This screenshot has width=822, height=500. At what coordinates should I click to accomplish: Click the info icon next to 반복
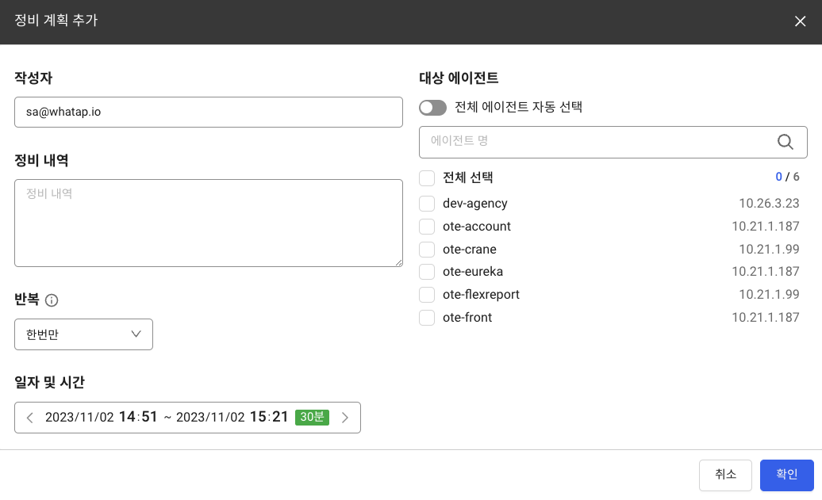pyautogui.click(x=52, y=300)
